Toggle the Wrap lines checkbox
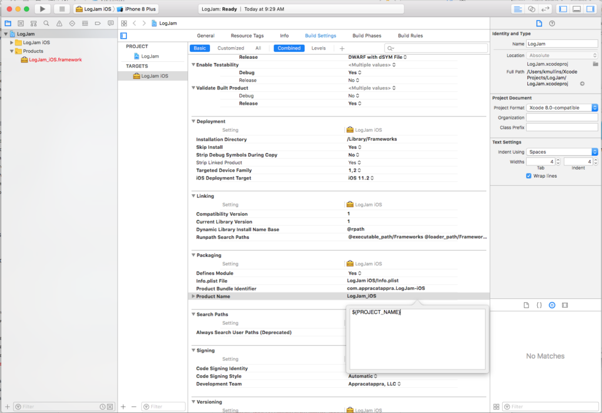 529,175
